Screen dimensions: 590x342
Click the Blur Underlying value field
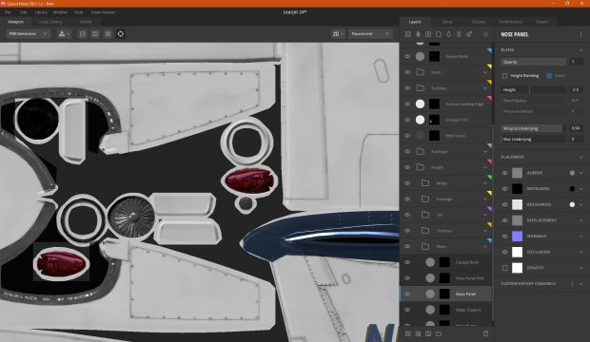pos(576,139)
